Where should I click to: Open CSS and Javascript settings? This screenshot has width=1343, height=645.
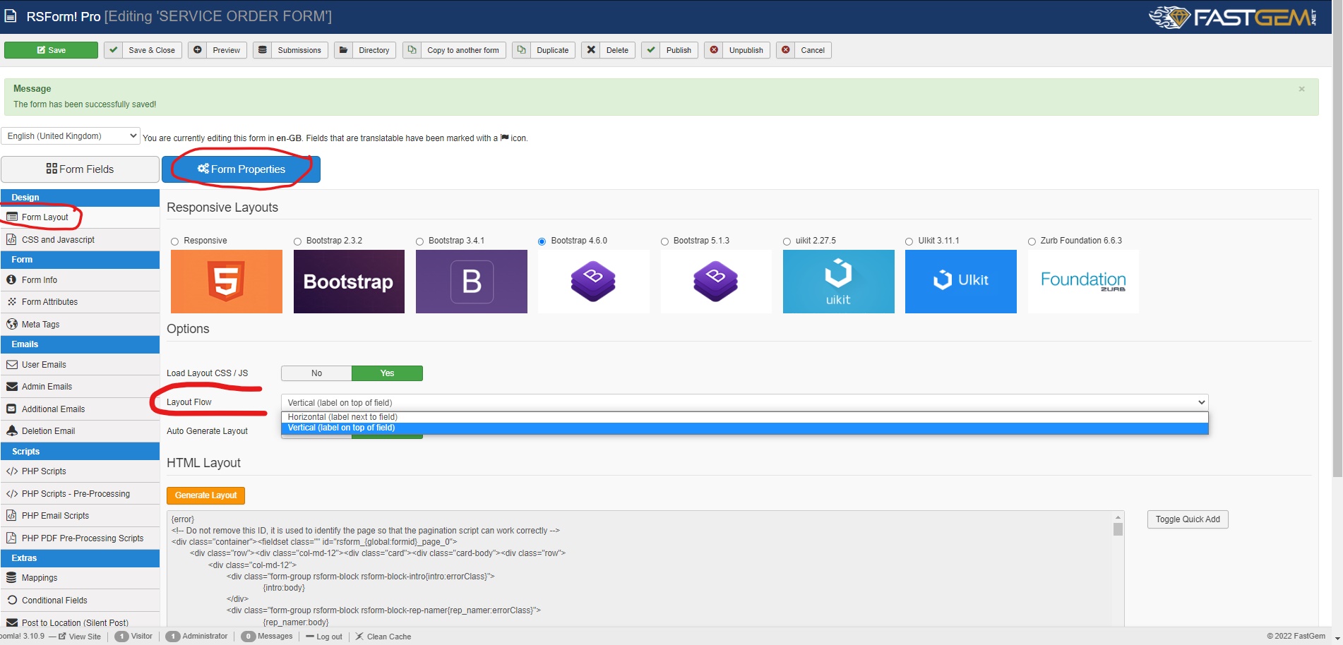80,240
